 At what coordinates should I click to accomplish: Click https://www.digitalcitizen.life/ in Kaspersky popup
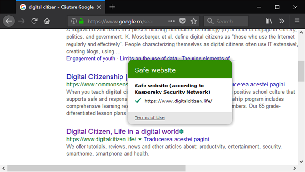[x=178, y=101]
